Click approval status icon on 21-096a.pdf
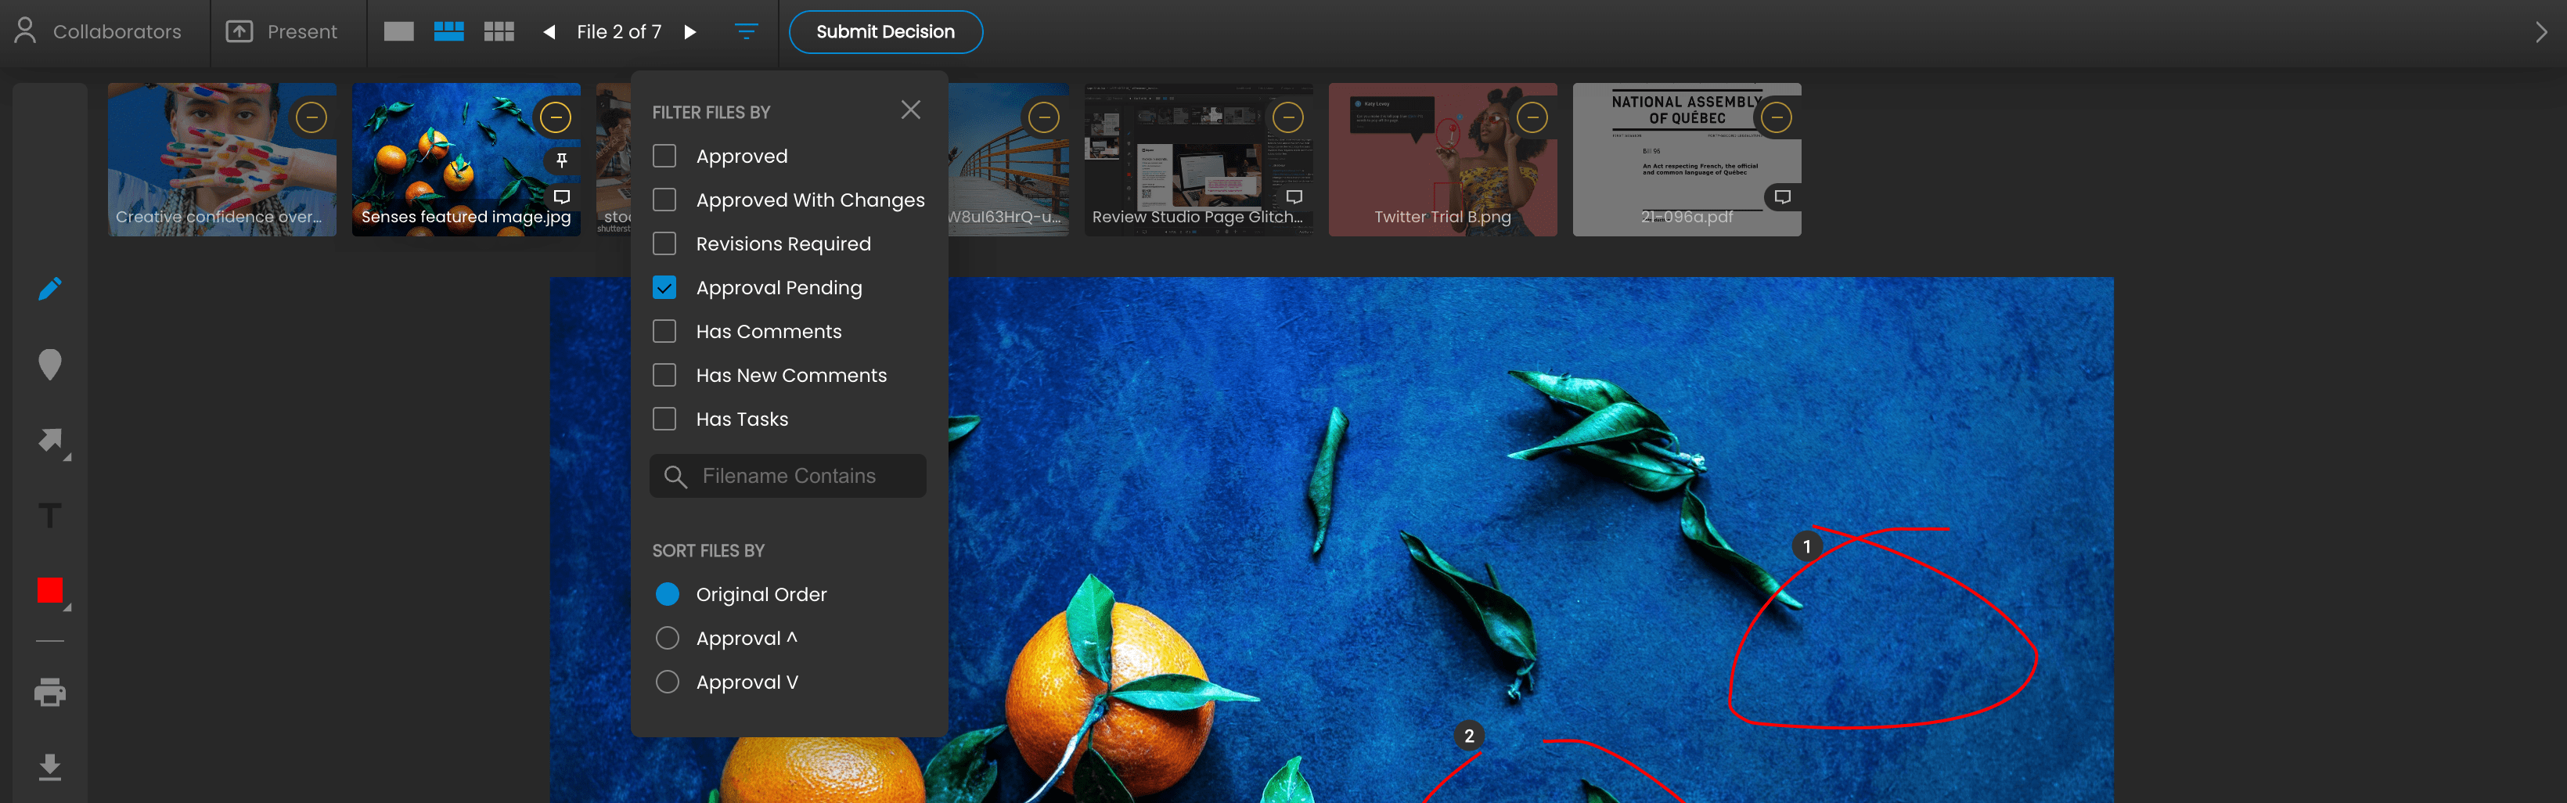Screen dimensions: 2567x803 pyautogui.click(x=1777, y=117)
